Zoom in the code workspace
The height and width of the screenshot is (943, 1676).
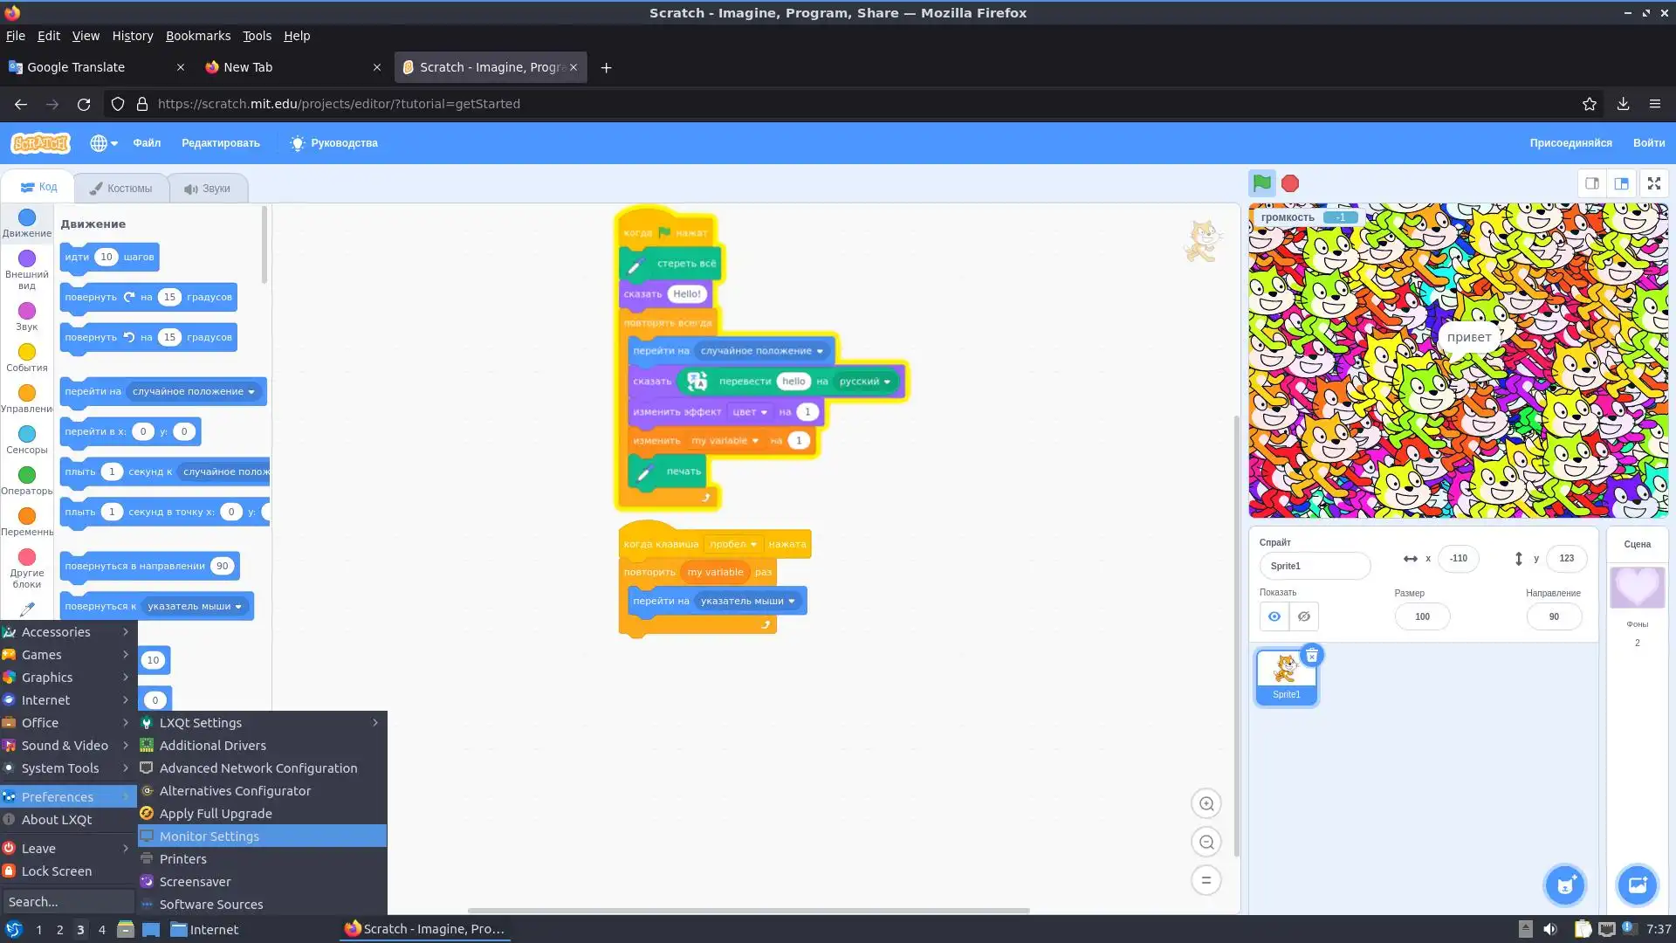click(1205, 803)
